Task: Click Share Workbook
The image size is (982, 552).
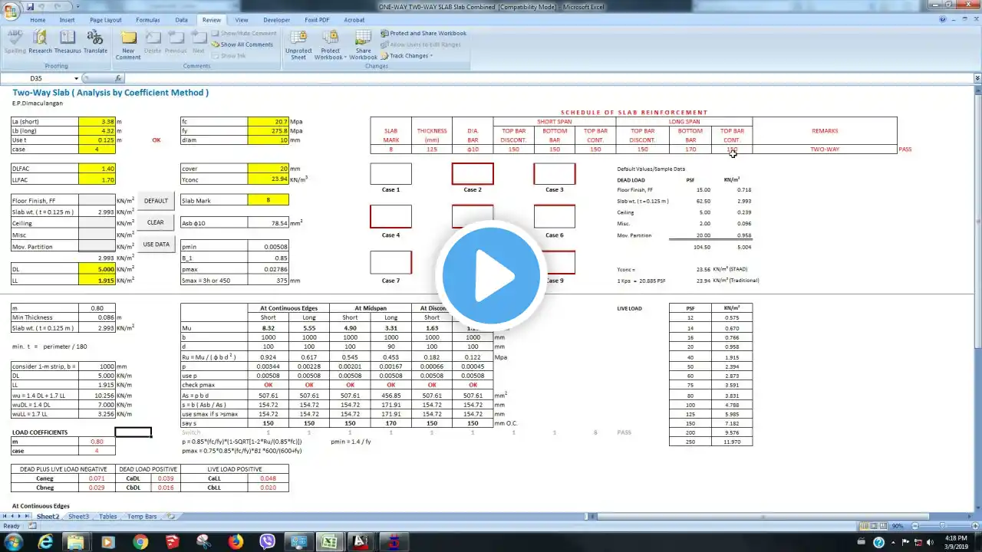Action: (363, 44)
